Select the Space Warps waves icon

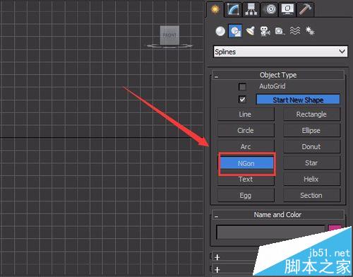click(295, 31)
